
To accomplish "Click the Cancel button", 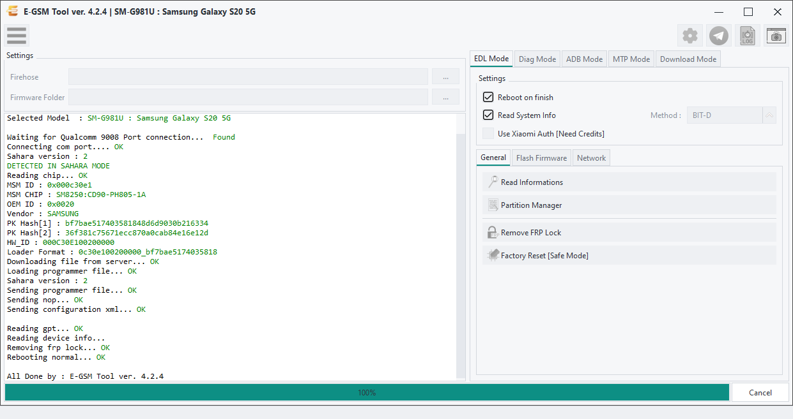I will pyautogui.click(x=760, y=392).
